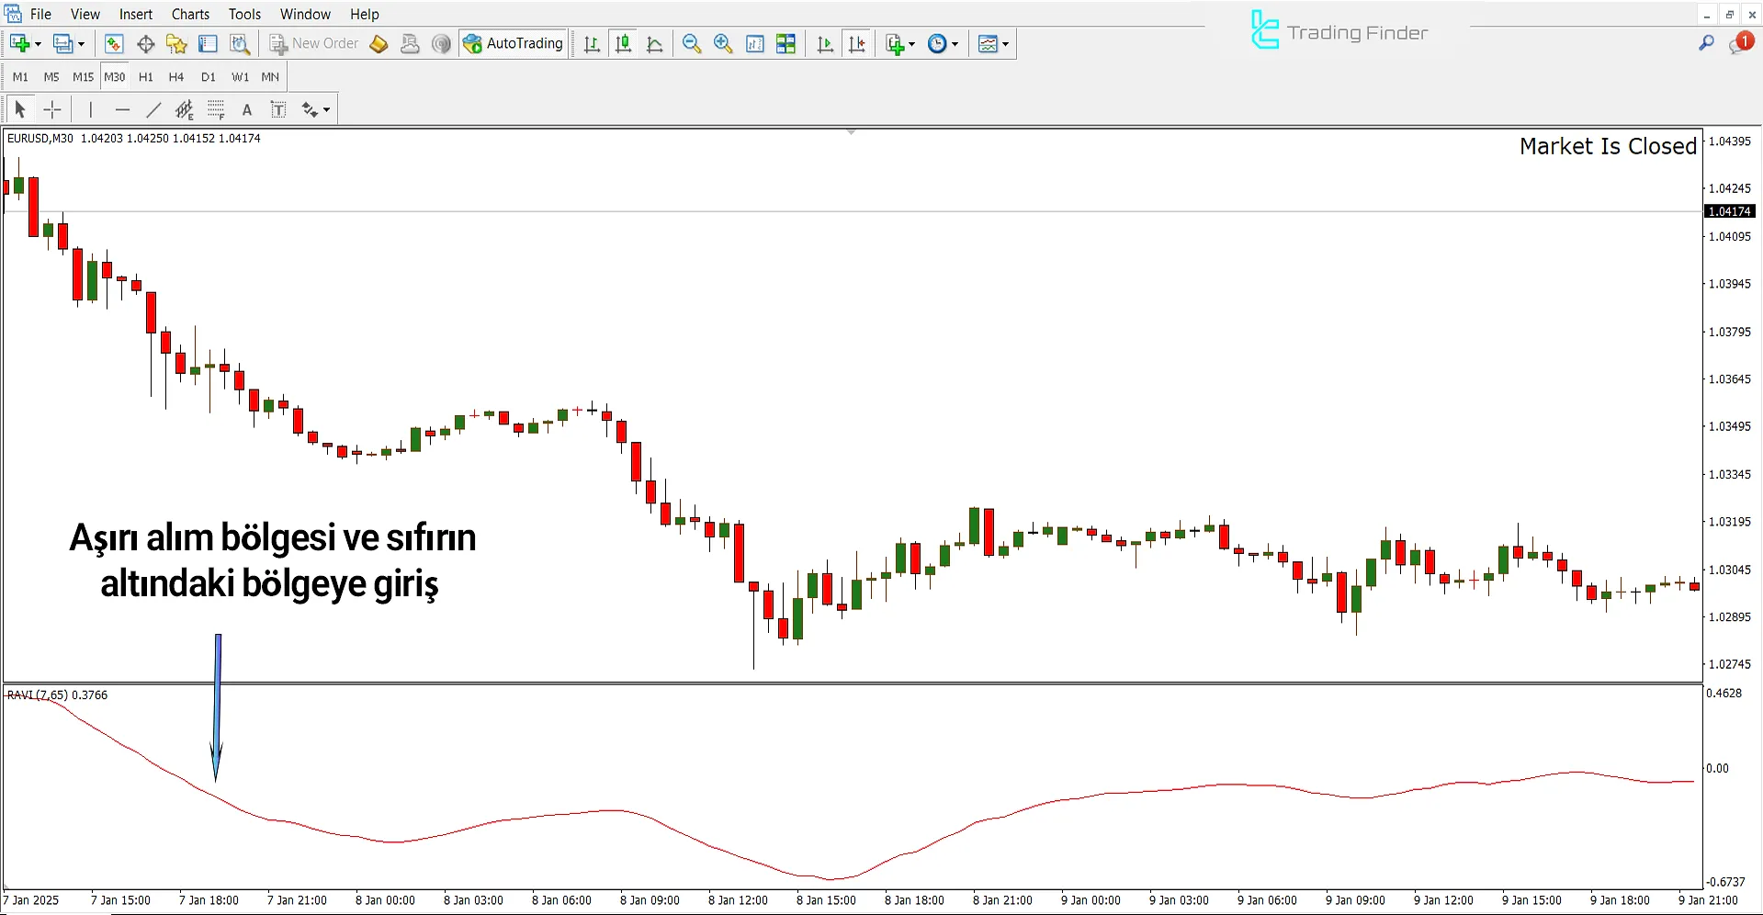Switch to the H4 timeframe
The height and width of the screenshot is (915, 1763).
click(176, 77)
